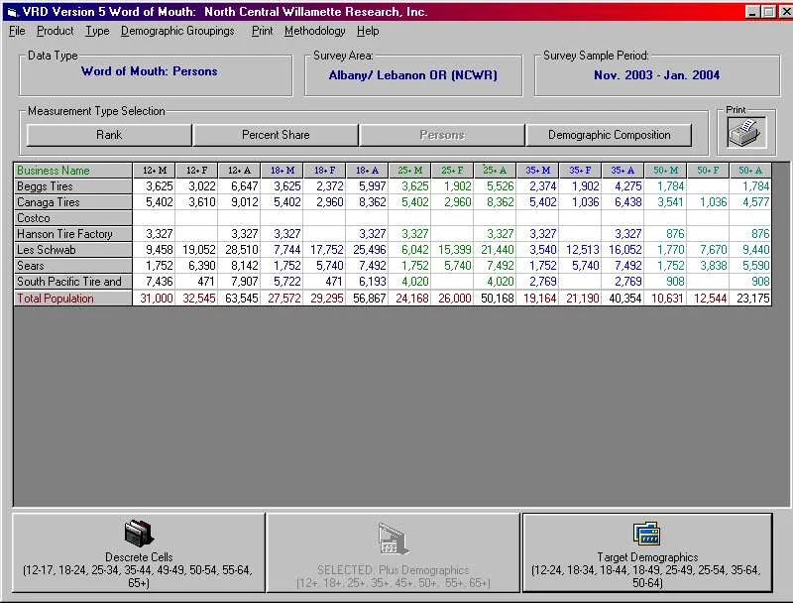Click the 25+ A column header
The image size is (793, 603).
click(495, 171)
